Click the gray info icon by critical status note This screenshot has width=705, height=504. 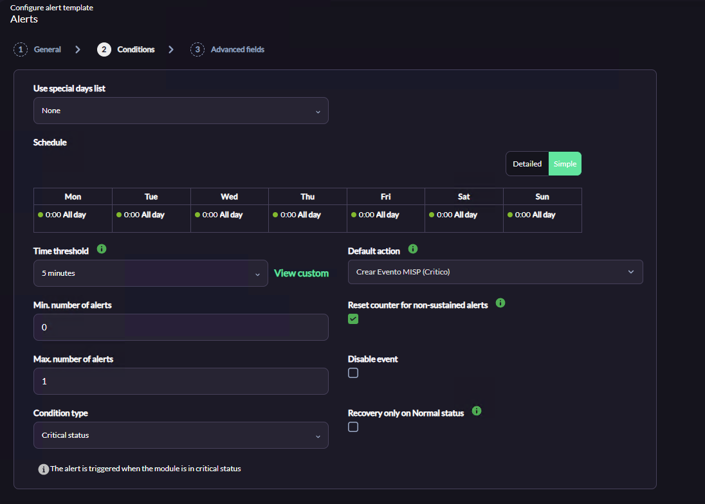[44, 469]
